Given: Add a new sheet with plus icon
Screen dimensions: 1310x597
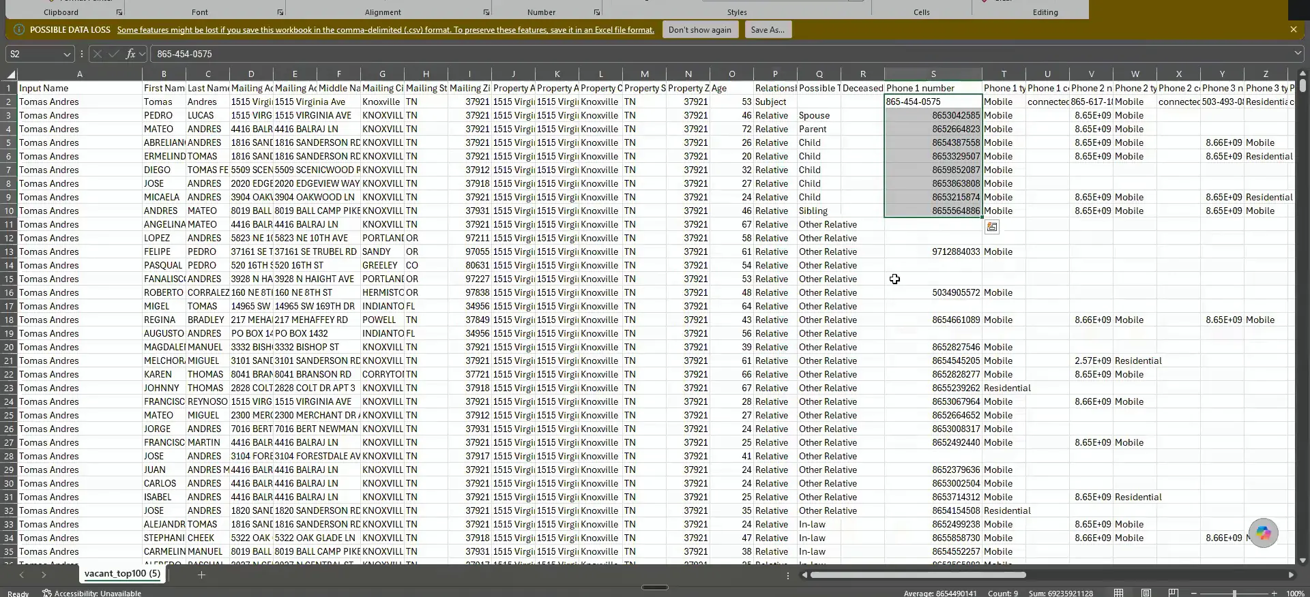Looking at the screenshot, I should coord(201,575).
